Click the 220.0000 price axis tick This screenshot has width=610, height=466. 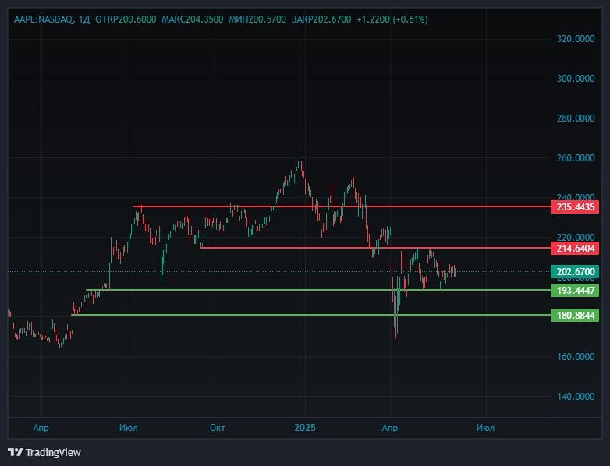point(576,237)
